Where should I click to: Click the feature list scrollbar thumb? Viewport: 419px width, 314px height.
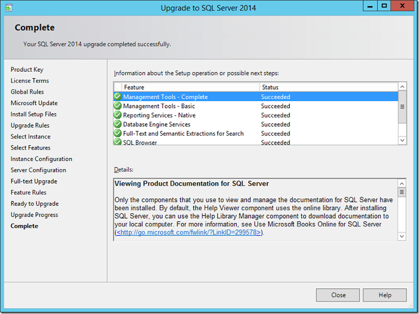click(x=402, y=107)
